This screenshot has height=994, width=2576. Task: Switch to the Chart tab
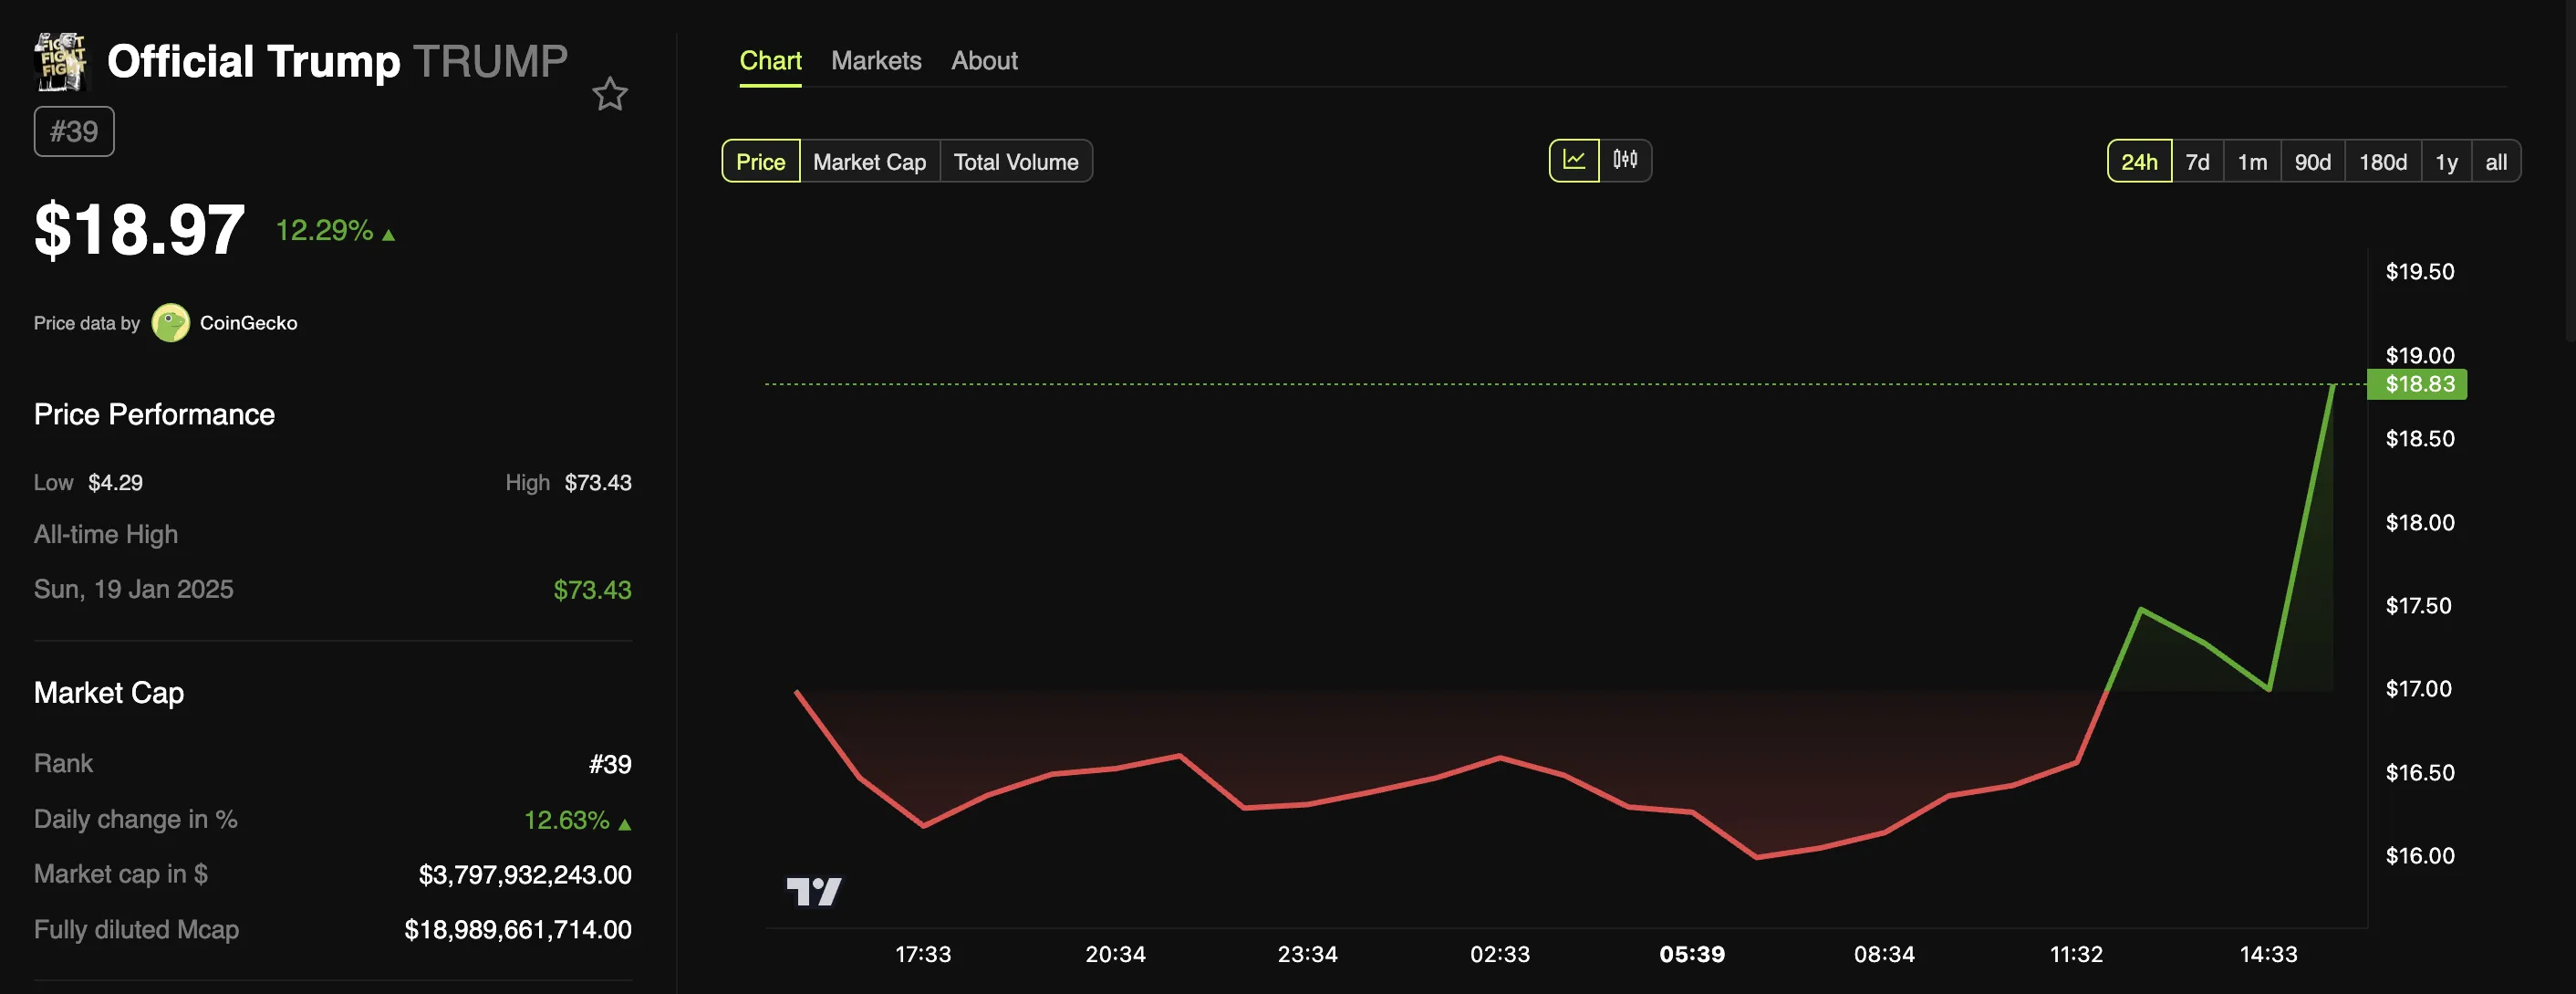coord(770,61)
